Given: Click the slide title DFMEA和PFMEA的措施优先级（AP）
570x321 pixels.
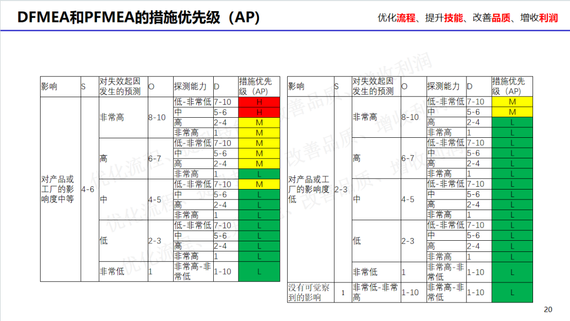Looking at the screenshot, I should (139, 17).
